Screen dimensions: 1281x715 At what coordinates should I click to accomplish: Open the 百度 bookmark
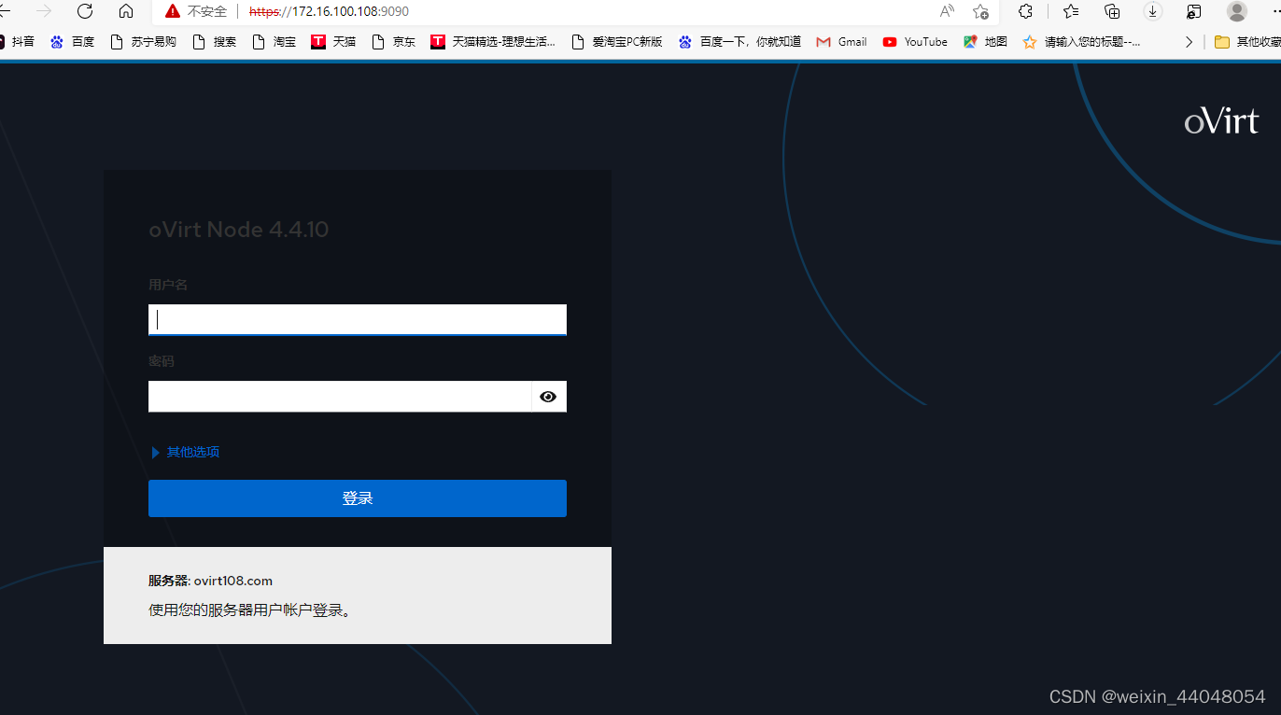tap(73, 42)
